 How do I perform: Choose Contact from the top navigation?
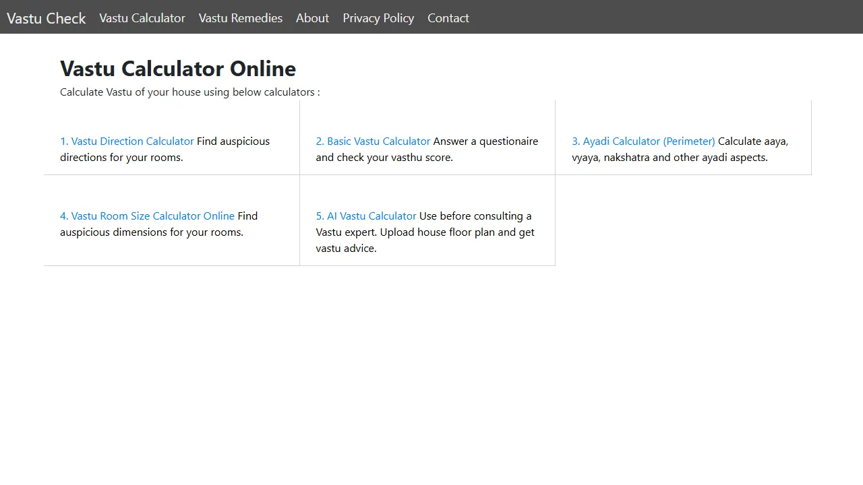(x=448, y=18)
